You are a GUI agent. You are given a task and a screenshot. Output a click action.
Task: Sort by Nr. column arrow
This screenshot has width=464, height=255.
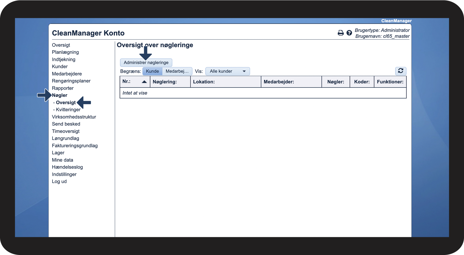[144, 82]
